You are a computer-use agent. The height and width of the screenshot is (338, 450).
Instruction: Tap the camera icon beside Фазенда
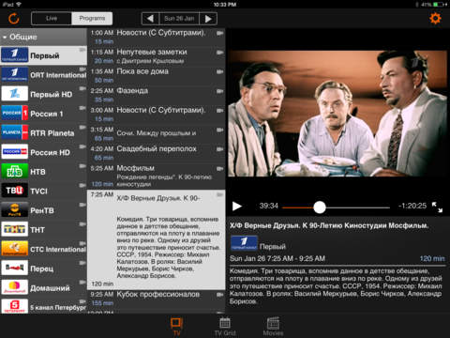[220, 91]
